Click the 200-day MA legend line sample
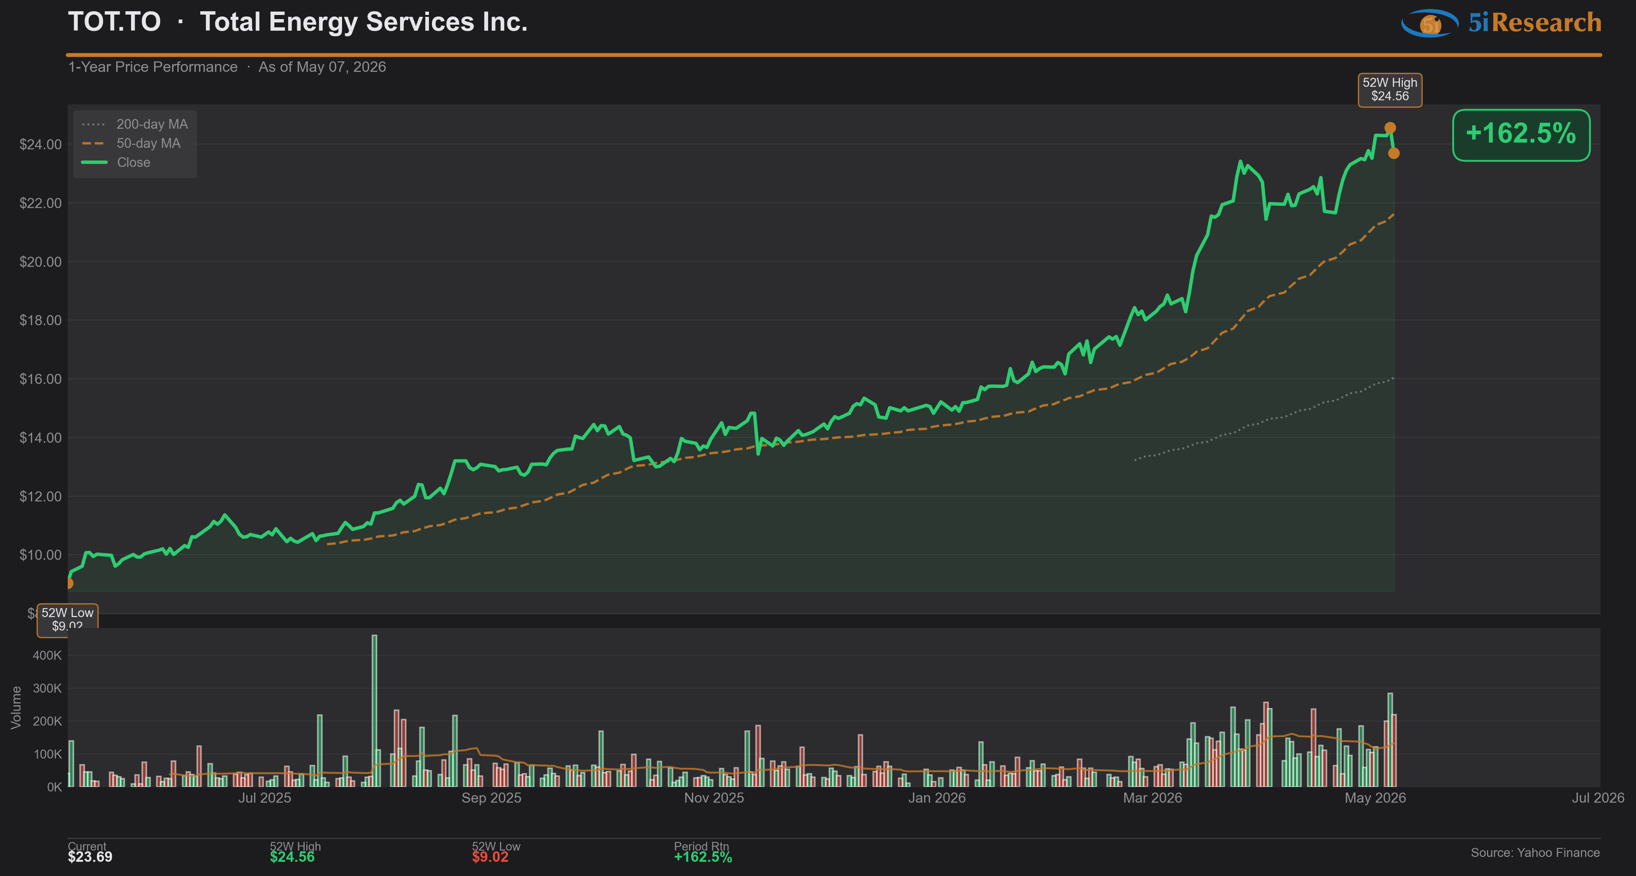 [x=93, y=124]
